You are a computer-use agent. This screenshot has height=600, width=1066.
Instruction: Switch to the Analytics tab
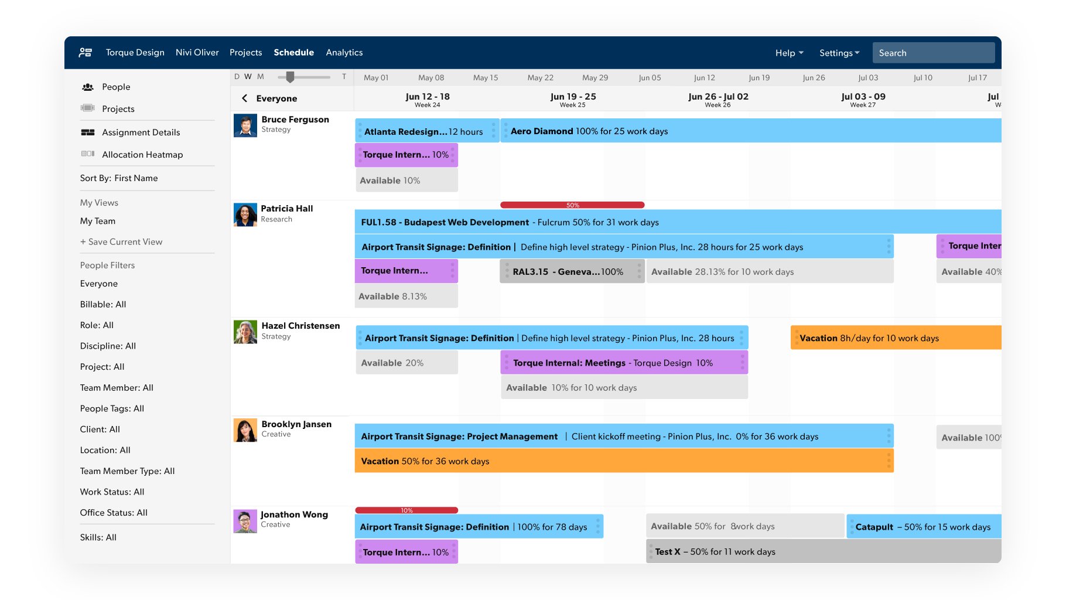coord(344,53)
